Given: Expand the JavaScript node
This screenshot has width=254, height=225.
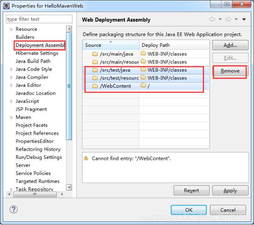Looking at the screenshot, I should tap(11, 101).
